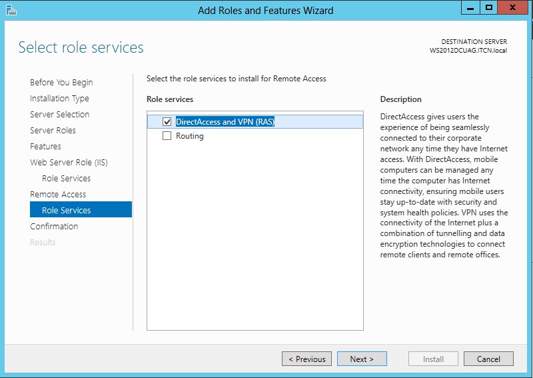This screenshot has width=533, height=378.
Task: Open the Server Roles page
Action: 53,131
